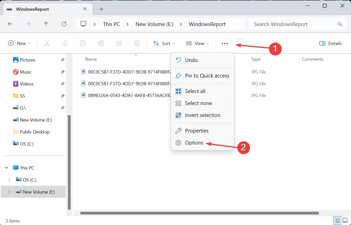
Task: Open the New dropdown menu
Action: point(19,43)
